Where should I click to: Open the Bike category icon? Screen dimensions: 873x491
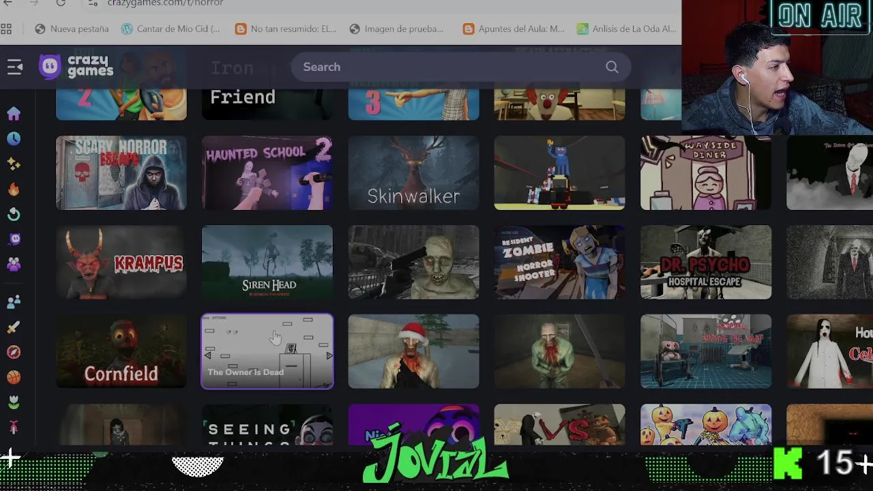[14, 428]
